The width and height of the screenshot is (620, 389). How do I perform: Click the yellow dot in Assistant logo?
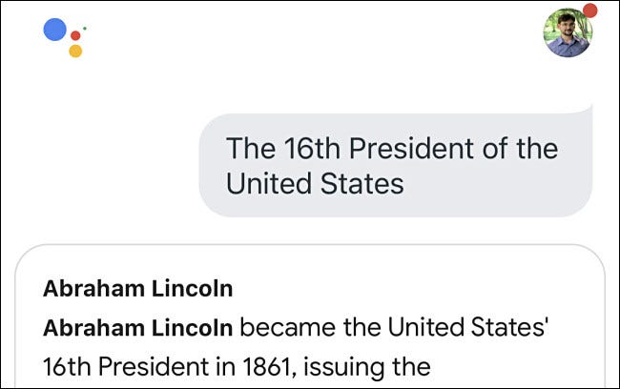[75, 51]
